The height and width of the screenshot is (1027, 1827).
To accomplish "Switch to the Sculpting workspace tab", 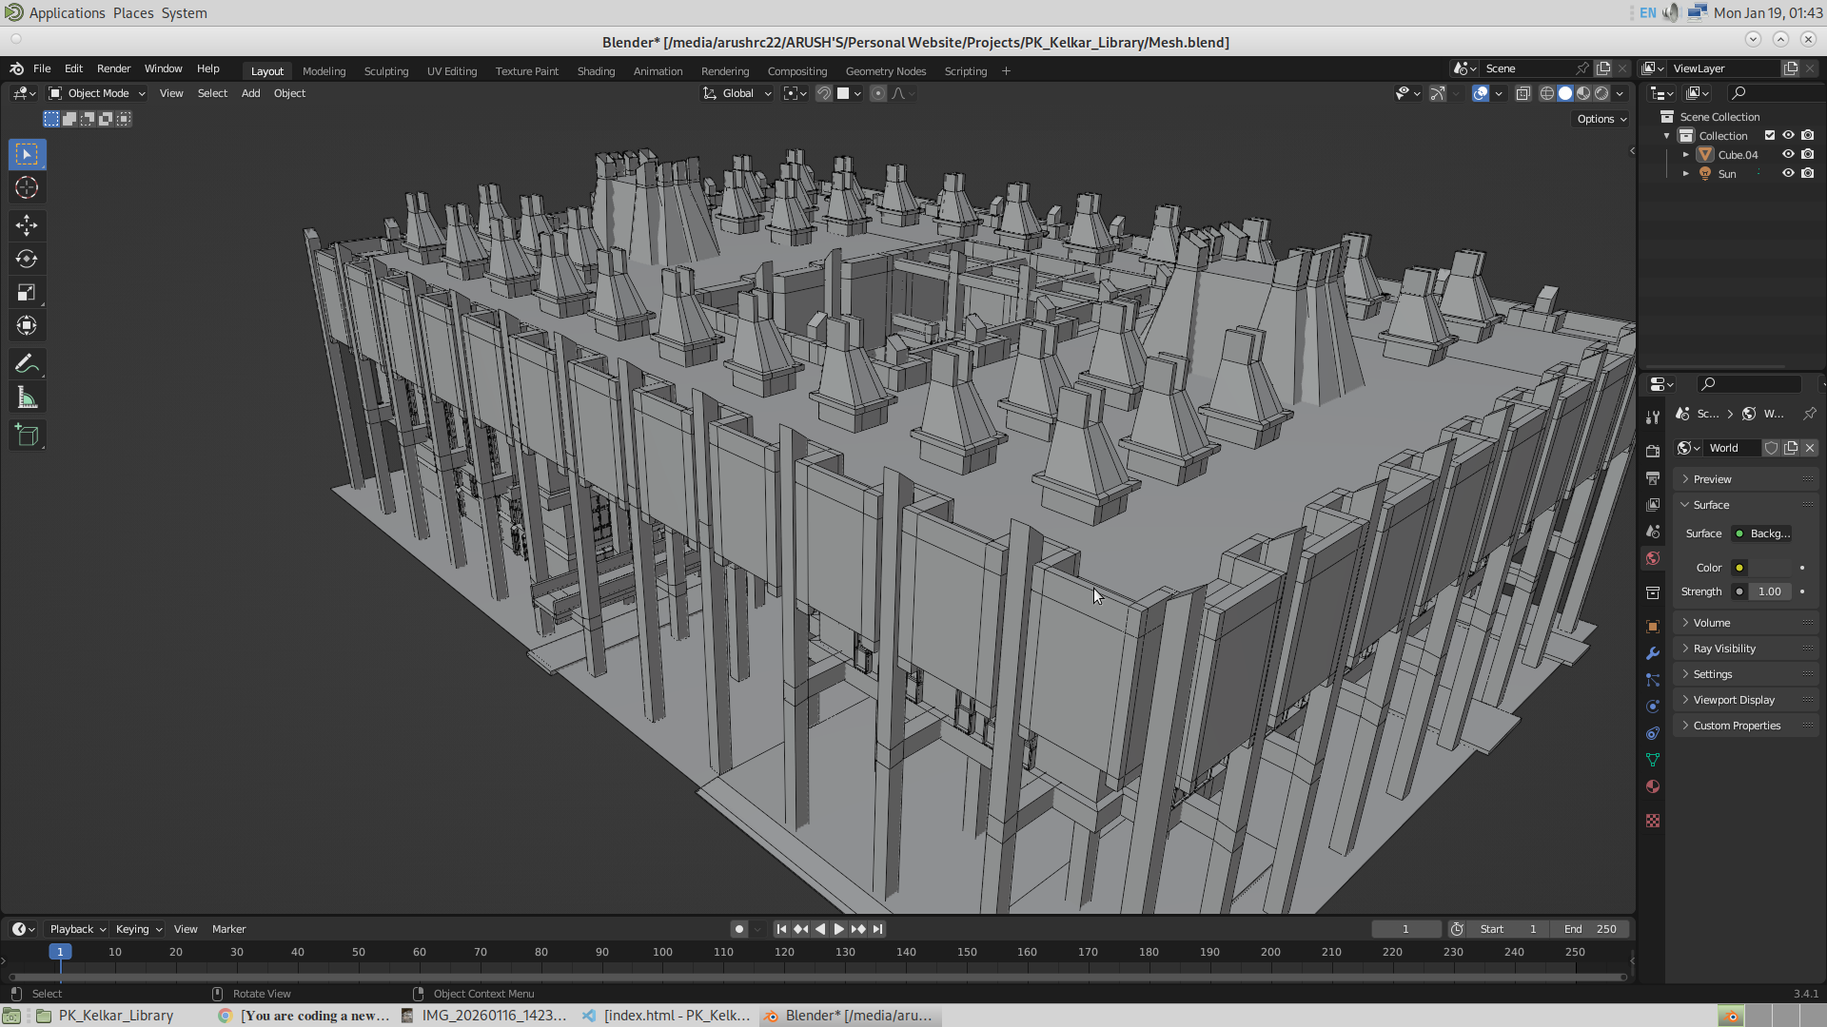I will tap(385, 71).
